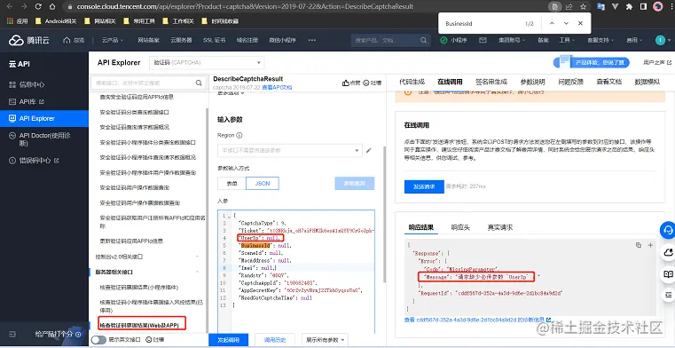675x348 pixels.
Task: Go to next find result arrow
Action: pyautogui.click(x=566, y=23)
